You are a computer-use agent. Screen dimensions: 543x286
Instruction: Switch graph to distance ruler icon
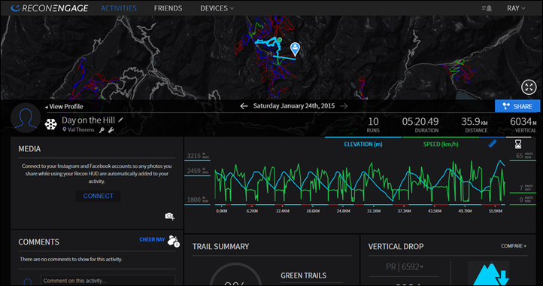[493, 144]
